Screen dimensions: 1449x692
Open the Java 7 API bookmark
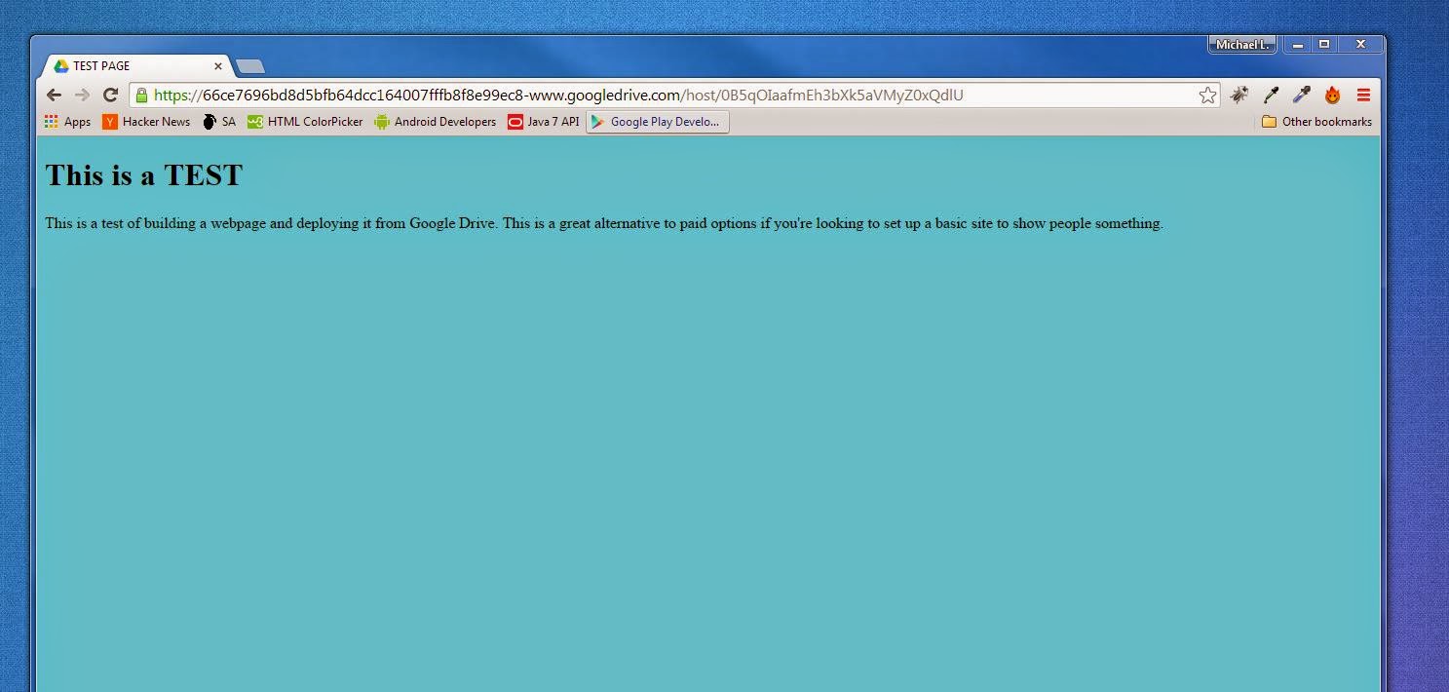point(515,122)
